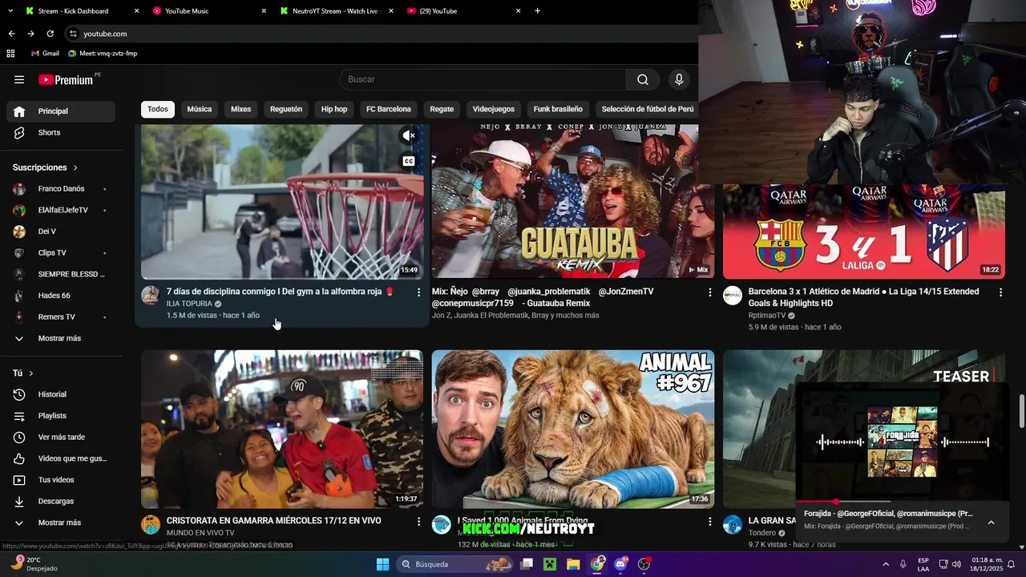1026x577 pixels.
Task: Select the Hip hop filter chip
Action: (x=334, y=109)
